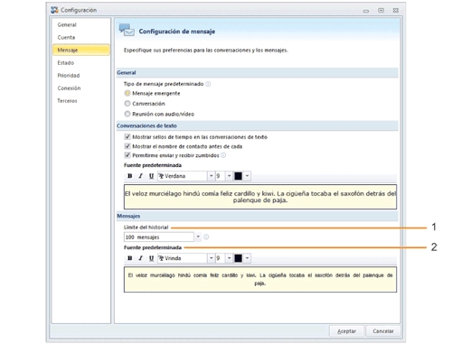Click the Verdana font name field

(183, 176)
